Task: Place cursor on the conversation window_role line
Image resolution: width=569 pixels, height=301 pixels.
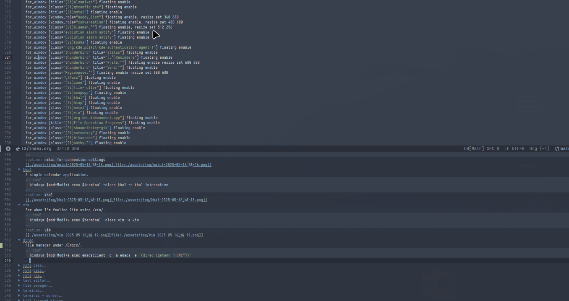Action: [x=104, y=22]
